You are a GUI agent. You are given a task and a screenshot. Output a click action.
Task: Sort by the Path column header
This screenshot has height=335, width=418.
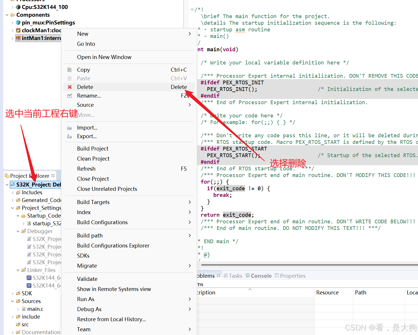click(379, 292)
